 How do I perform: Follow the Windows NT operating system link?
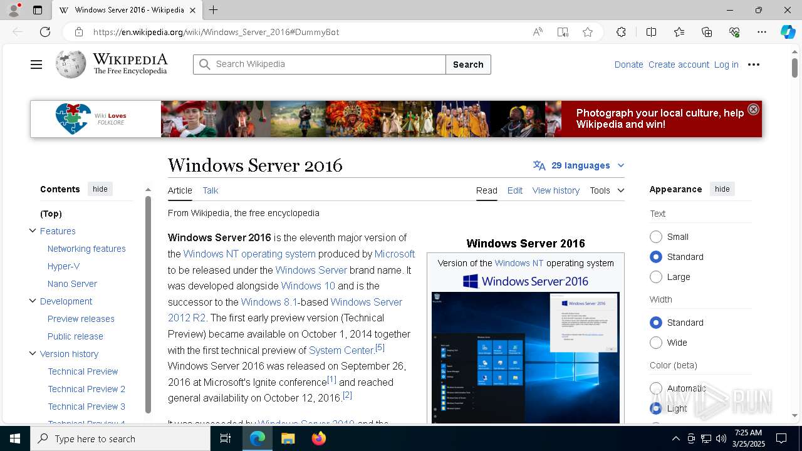pos(249,254)
